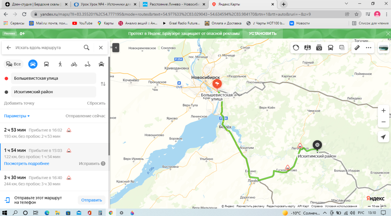Screen dimensions: 391x216
Task: Click the 'Разместить рекламу' footer link
Action: point(250,206)
